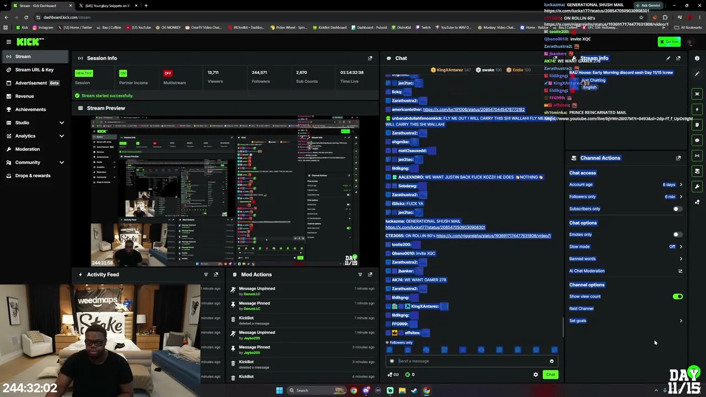
Task: Expand Account age settings chevron
Action: click(x=681, y=185)
